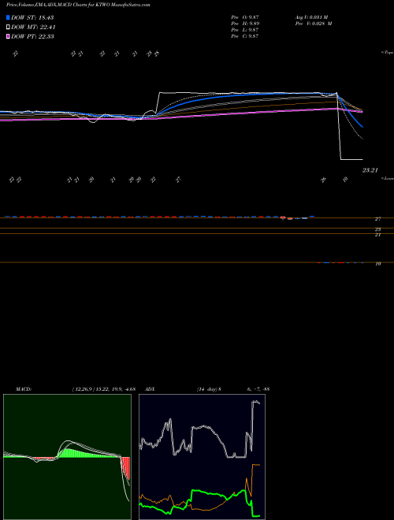Click the white DOW MT legend swatch

pos(8,28)
